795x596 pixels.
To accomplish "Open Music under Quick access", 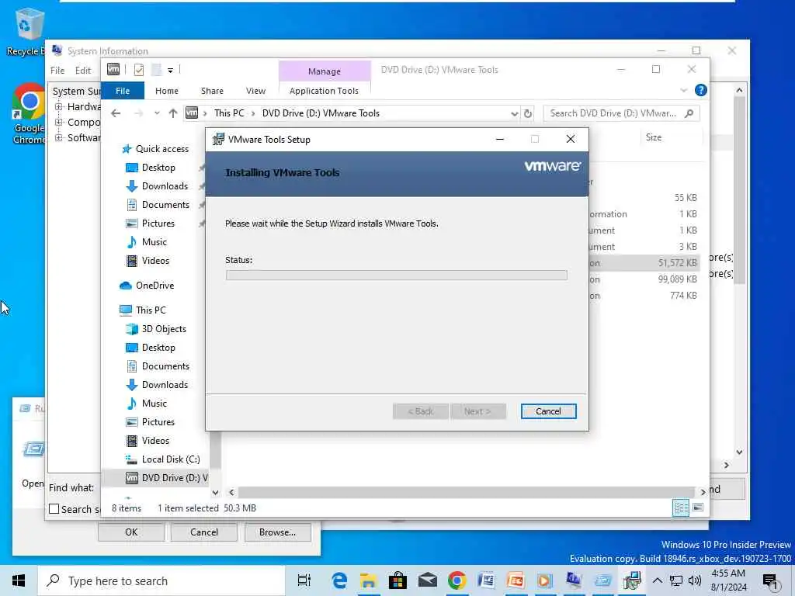I will pyautogui.click(x=154, y=242).
